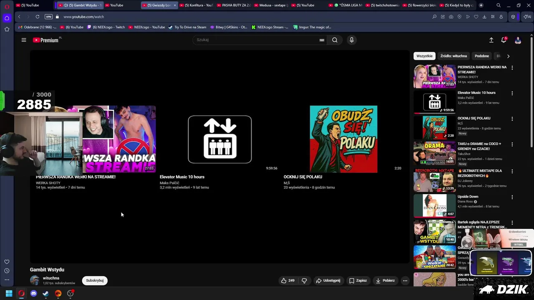Open a new tab with the plus button
Screen dimensions: 534x300
(481, 5)
